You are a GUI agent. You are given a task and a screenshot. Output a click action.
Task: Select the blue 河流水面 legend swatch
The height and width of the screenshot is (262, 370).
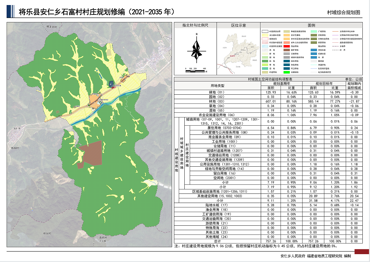pyautogui.click(x=314, y=50)
